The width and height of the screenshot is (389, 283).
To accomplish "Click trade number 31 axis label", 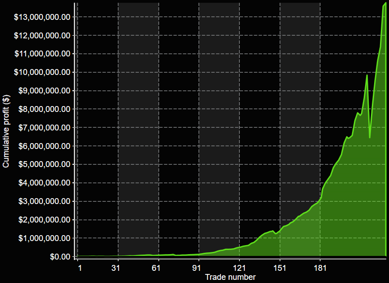I will tap(115, 268).
